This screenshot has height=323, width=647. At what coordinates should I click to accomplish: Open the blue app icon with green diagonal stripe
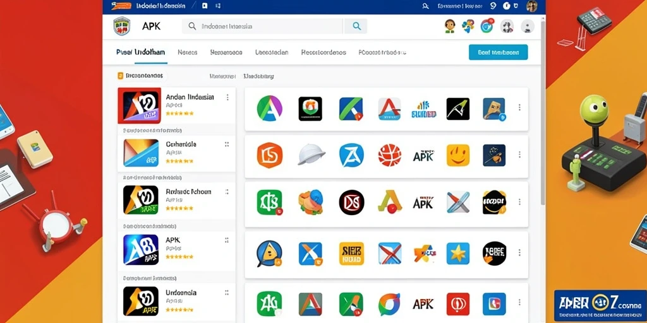(x=351, y=109)
